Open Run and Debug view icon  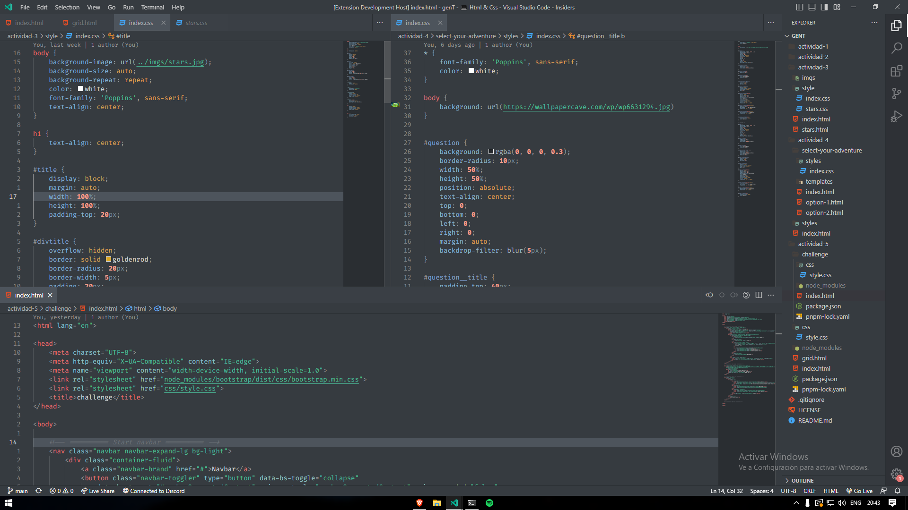[x=896, y=116]
